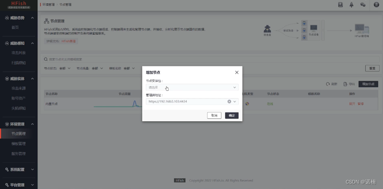Viewport: 383px width, 189px height.
Task: Click the 节点状态 column header
Action: [273, 94]
